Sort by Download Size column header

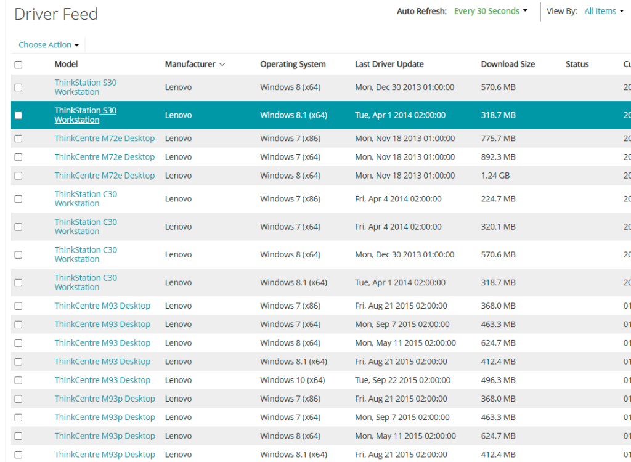tap(508, 64)
